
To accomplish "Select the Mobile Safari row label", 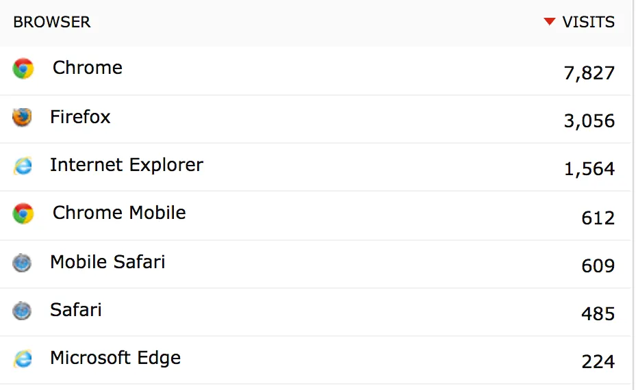I will (x=107, y=262).
